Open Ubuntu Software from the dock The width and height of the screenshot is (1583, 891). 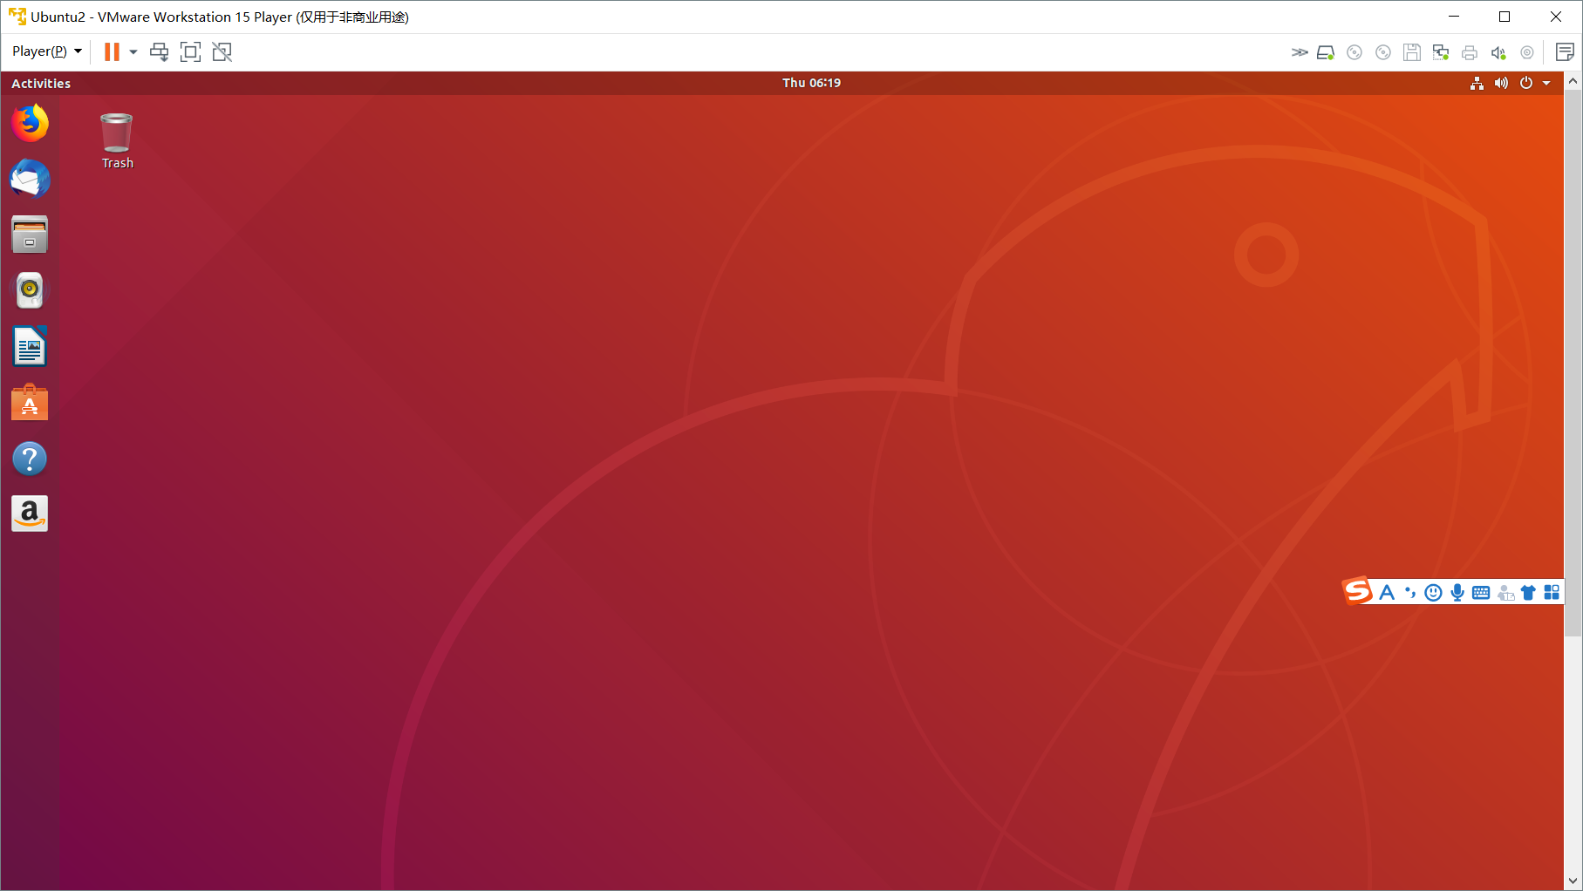30,402
